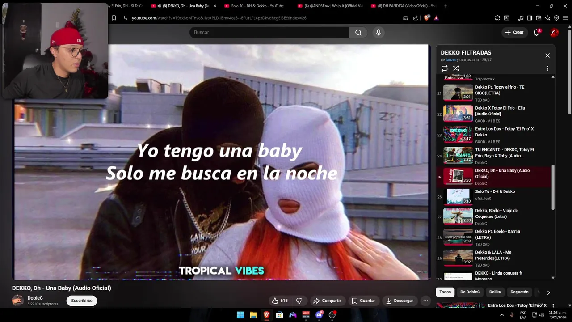Open YouTube notifications bell
This screenshot has height=322, width=572.
point(537,32)
